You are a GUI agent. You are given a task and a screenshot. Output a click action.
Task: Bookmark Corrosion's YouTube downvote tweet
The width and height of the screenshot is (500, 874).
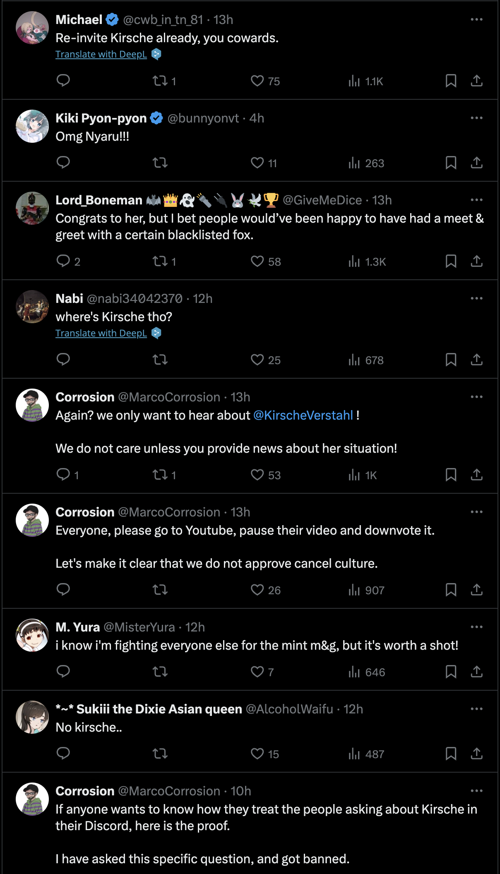pos(451,589)
